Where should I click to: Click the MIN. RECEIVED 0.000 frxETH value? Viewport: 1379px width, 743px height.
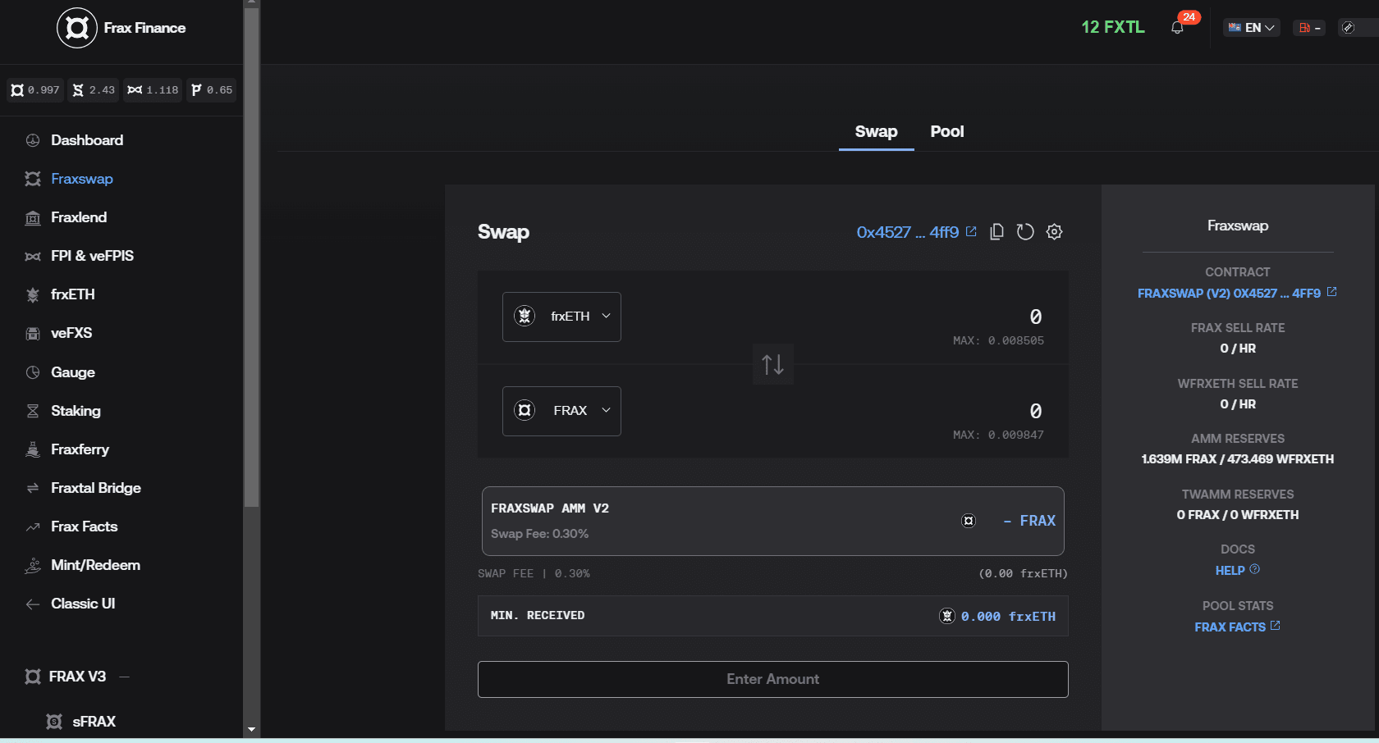click(x=1008, y=616)
